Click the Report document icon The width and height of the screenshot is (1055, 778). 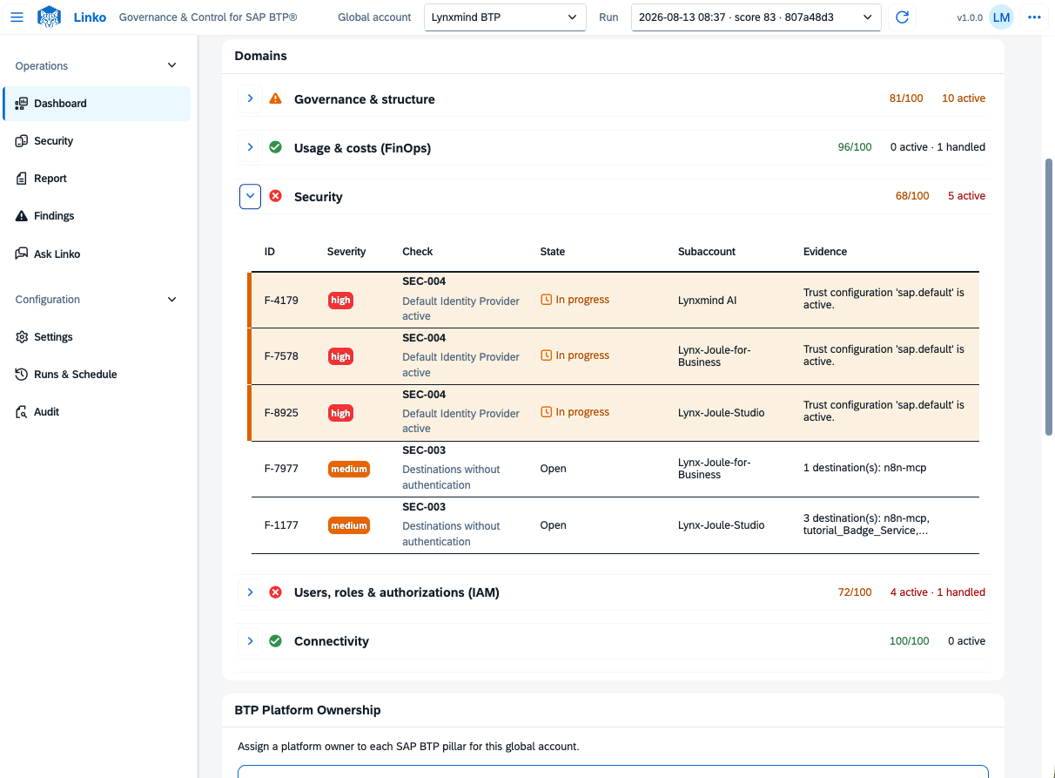[22, 178]
